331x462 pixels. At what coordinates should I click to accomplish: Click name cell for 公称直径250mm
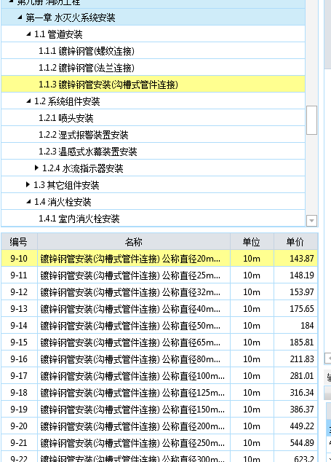coord(134,443)
